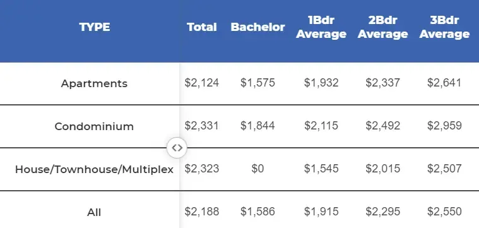Click the All row label
Viewport: 479px width, 228px height.
94,212
